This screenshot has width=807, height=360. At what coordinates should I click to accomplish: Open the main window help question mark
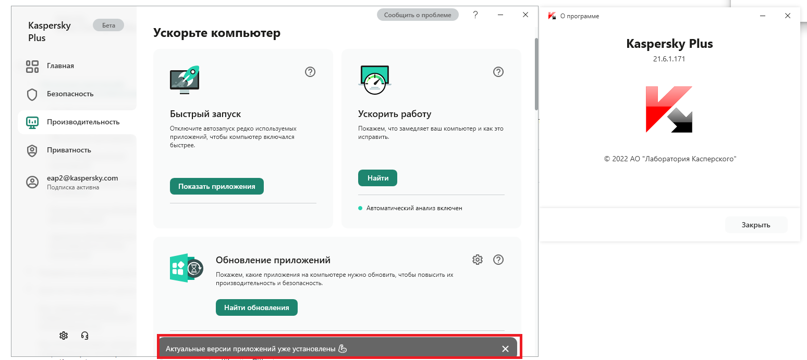coord(475,15)
